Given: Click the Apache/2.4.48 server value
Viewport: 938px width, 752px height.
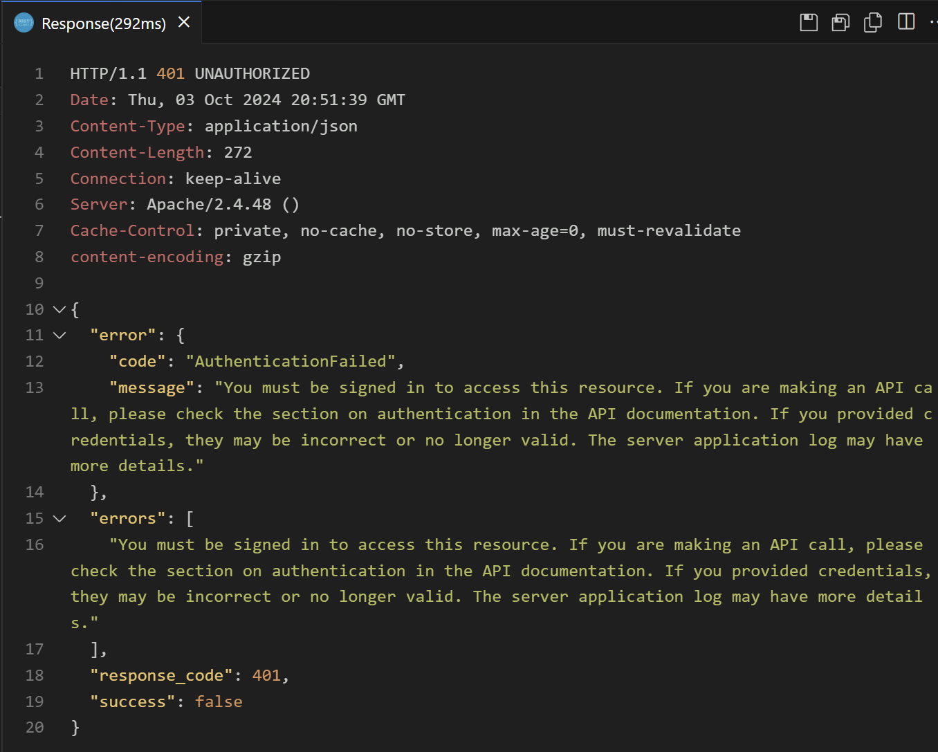Looking at the screenshot, I should [x=209, y=204].
